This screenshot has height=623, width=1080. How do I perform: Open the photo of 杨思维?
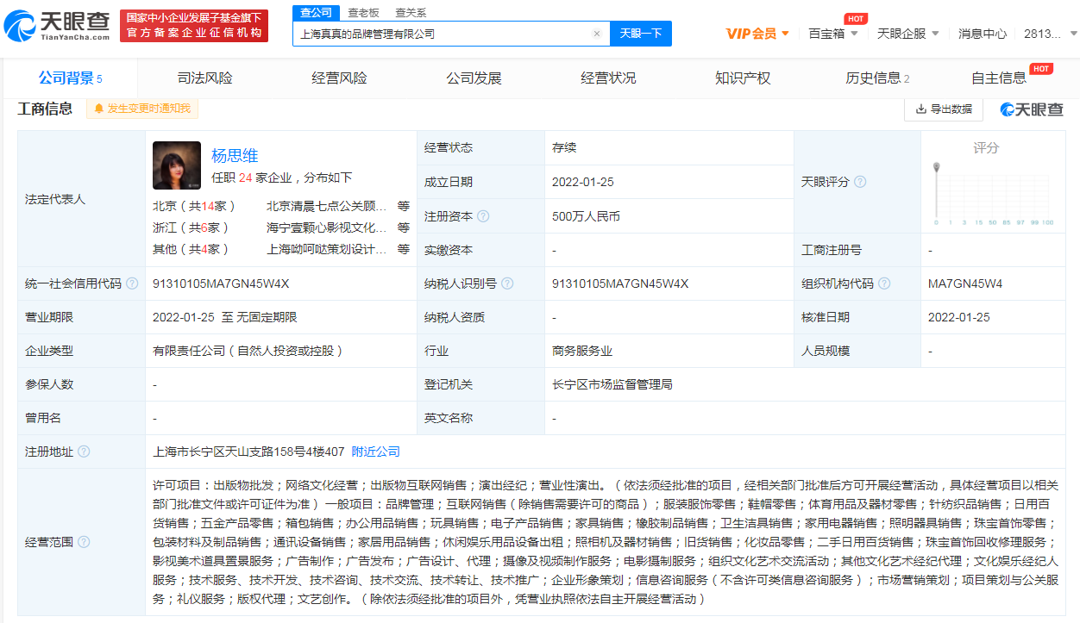177,165
